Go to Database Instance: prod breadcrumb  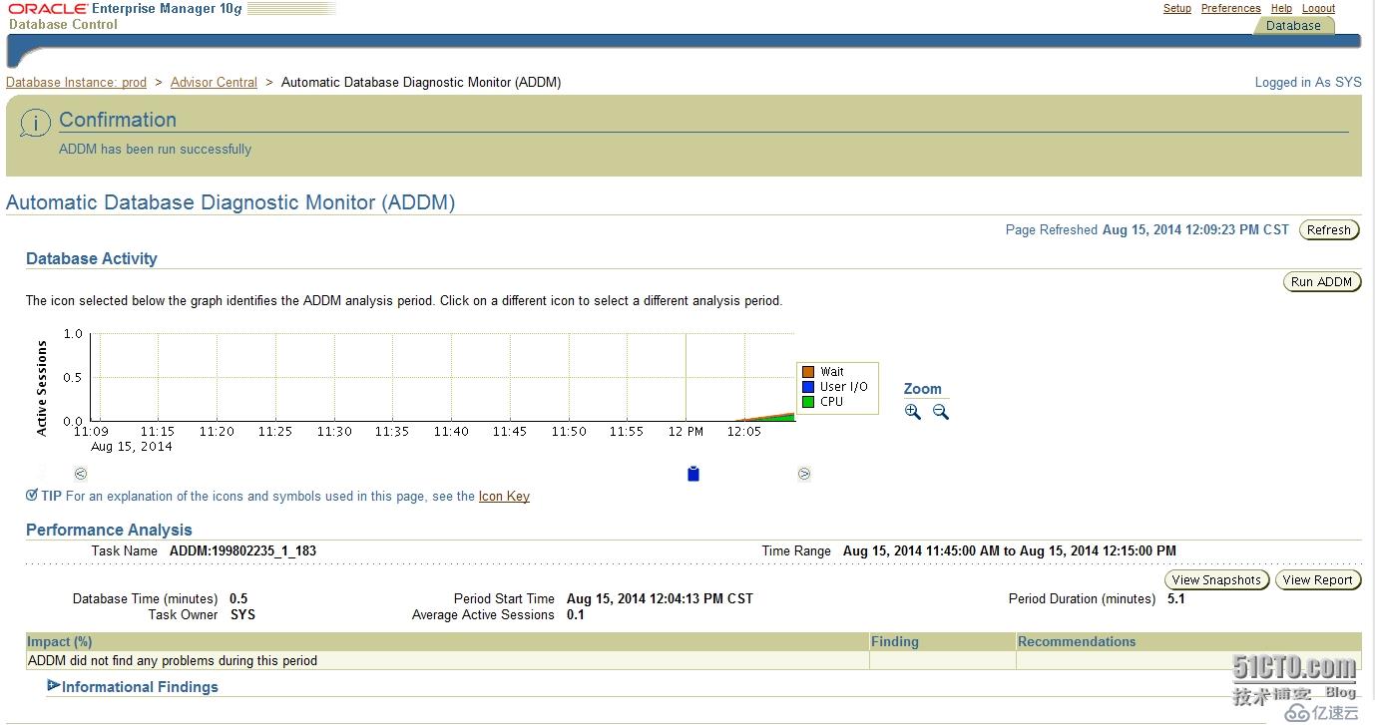tap(76, 83)
